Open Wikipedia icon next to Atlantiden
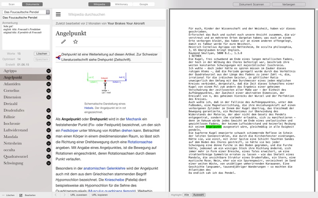The height and width of the screenshot is (198, 318). 48,84
